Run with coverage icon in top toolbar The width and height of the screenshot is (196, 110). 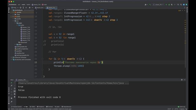tap(172, 5)
